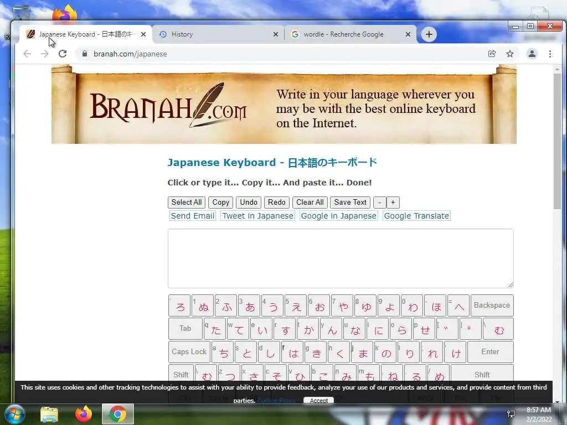567x425 pixels.
Task: Click the て key labeled w
Action: coord(238,329)
